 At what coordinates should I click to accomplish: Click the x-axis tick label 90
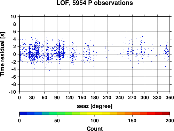57,97
